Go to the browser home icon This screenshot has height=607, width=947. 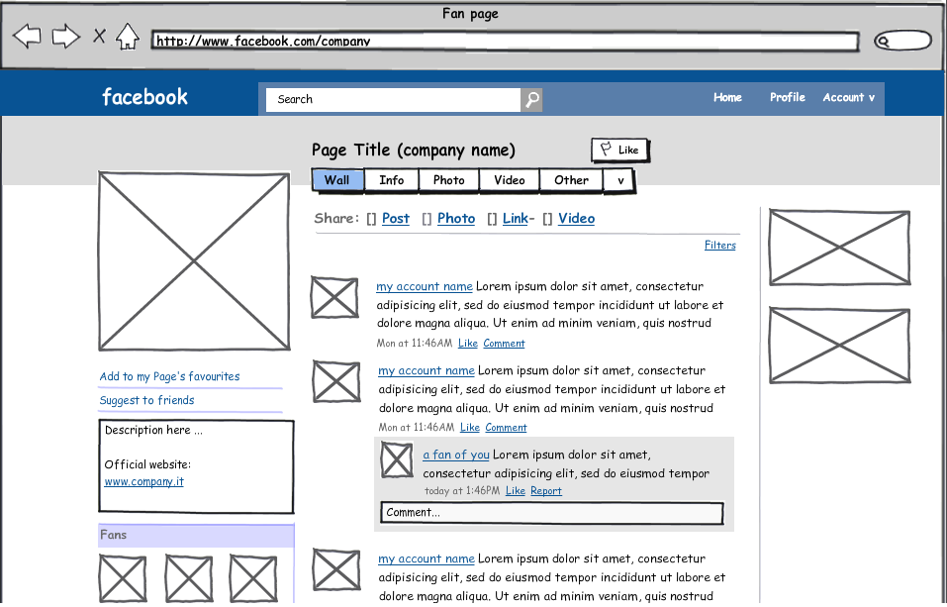pyautogui.click(x=128, y=37)
